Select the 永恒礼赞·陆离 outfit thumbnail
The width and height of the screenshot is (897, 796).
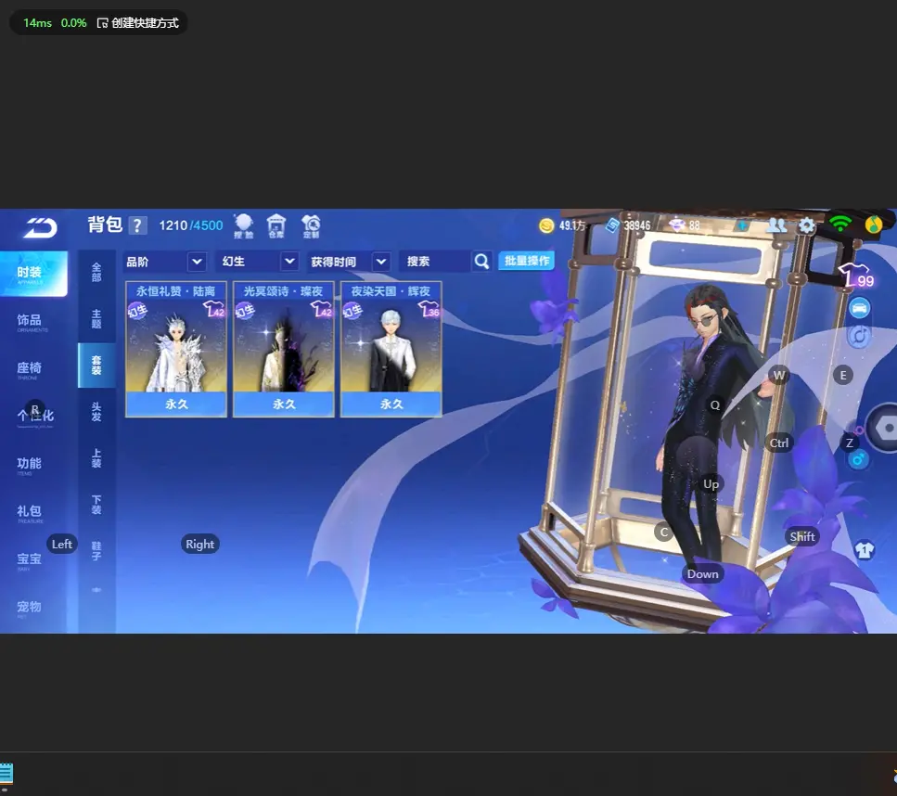[176, 346]
